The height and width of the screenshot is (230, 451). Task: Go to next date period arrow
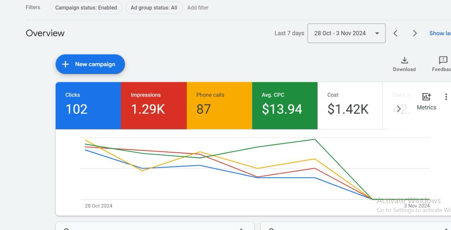pos(415,33)
